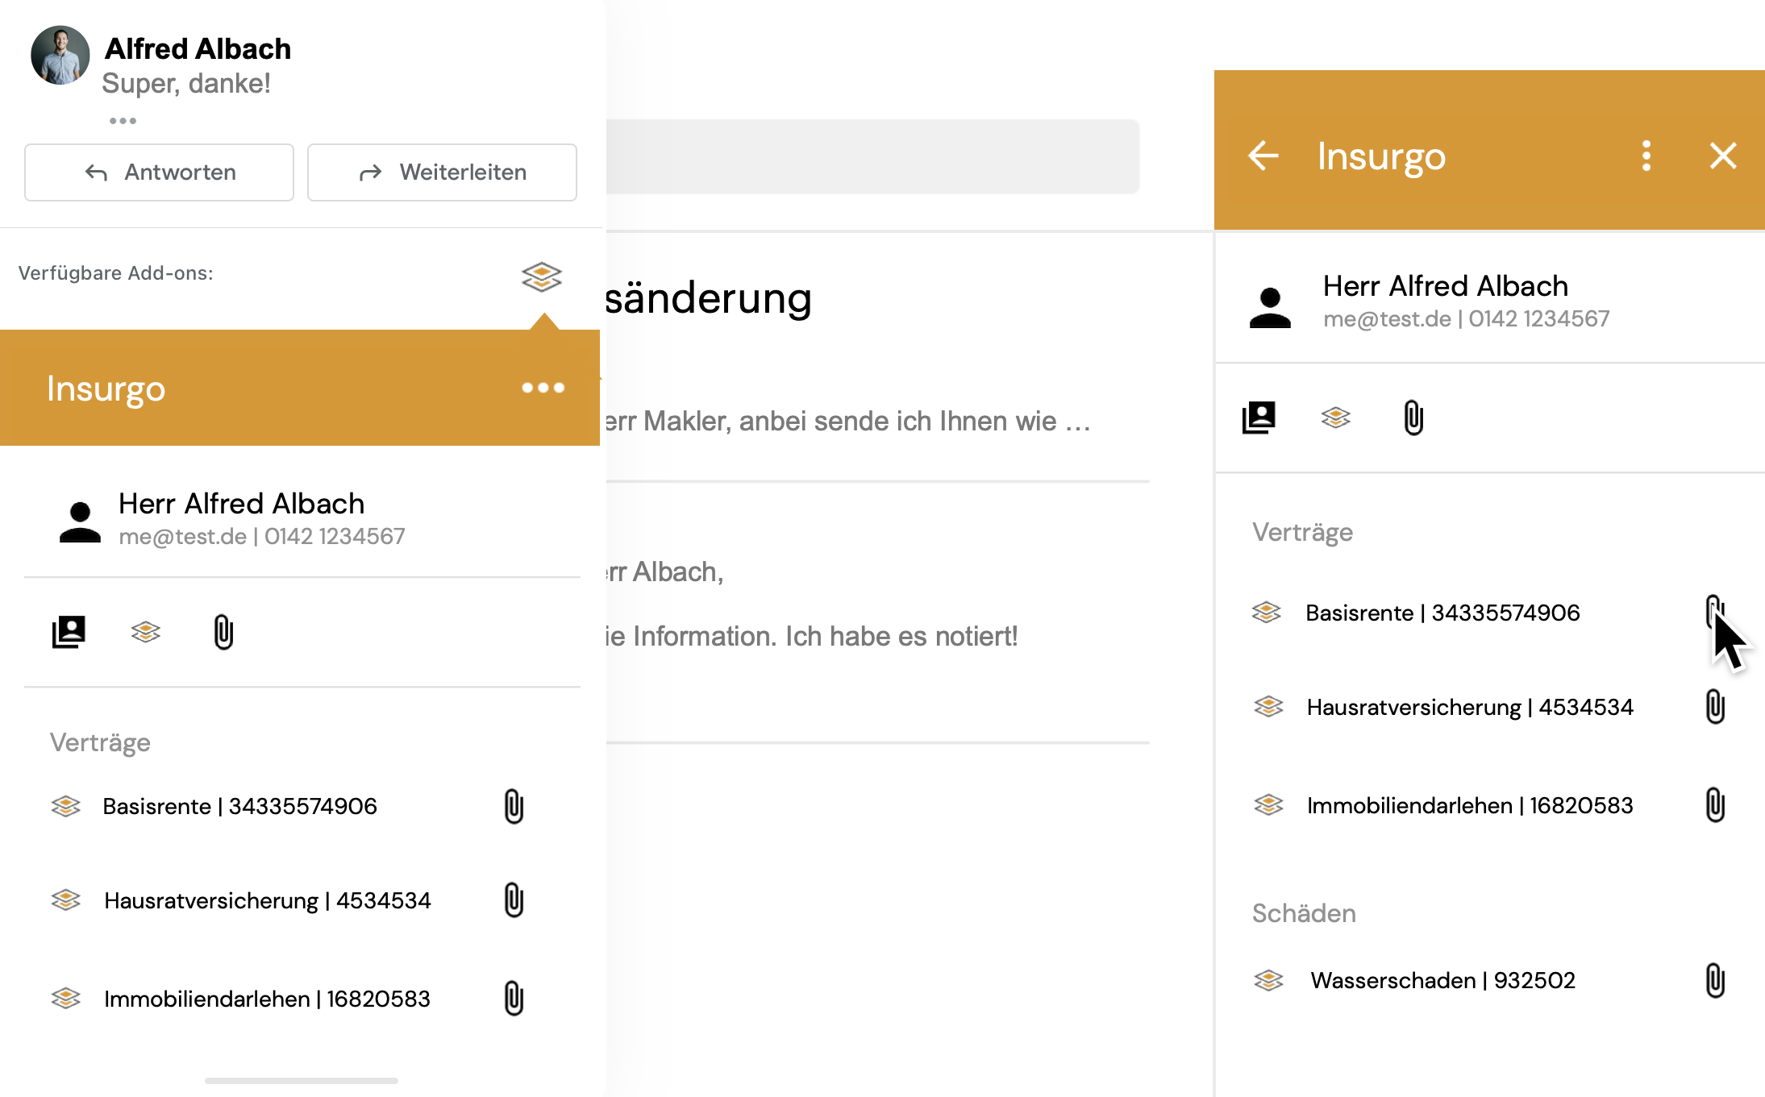Click the layers icon in the left panel toolbar
The height and width of the screenshot is (1097, 1765).
(x=146, y=632)
